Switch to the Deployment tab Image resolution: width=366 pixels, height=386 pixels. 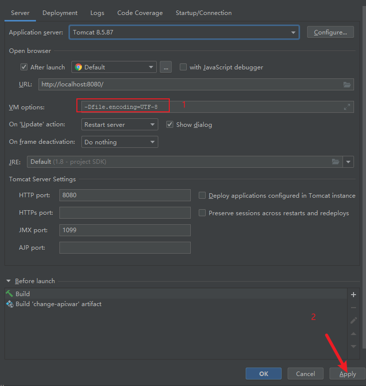pyautogui.click(x=60, y=13)
